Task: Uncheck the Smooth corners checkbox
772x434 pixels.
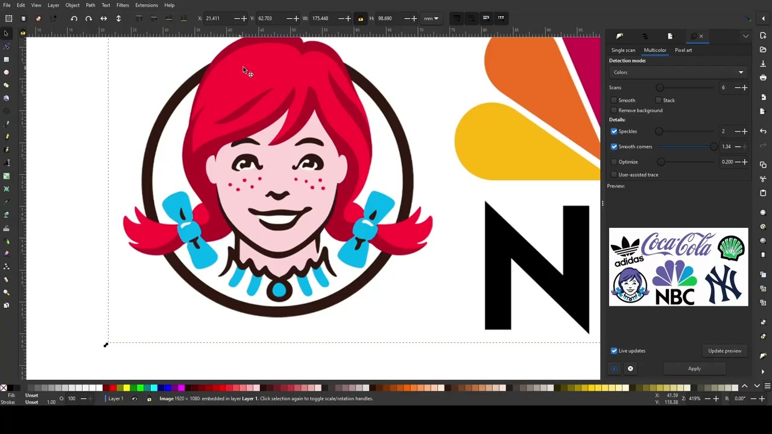Action: pyautogui.click(x=614, y=146)
